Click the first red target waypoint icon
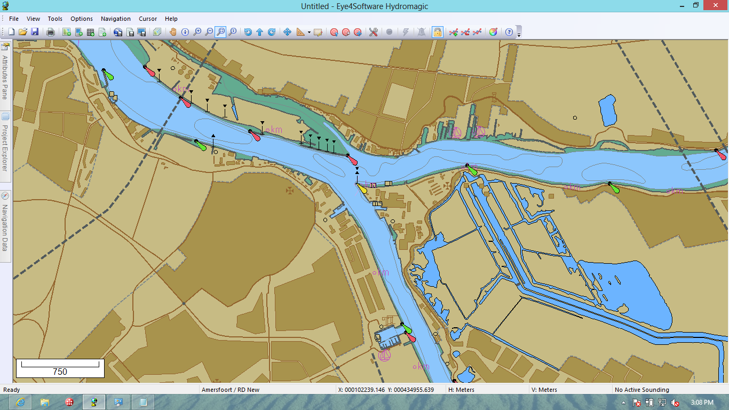729x410 pixels. (x=334, y=32)
